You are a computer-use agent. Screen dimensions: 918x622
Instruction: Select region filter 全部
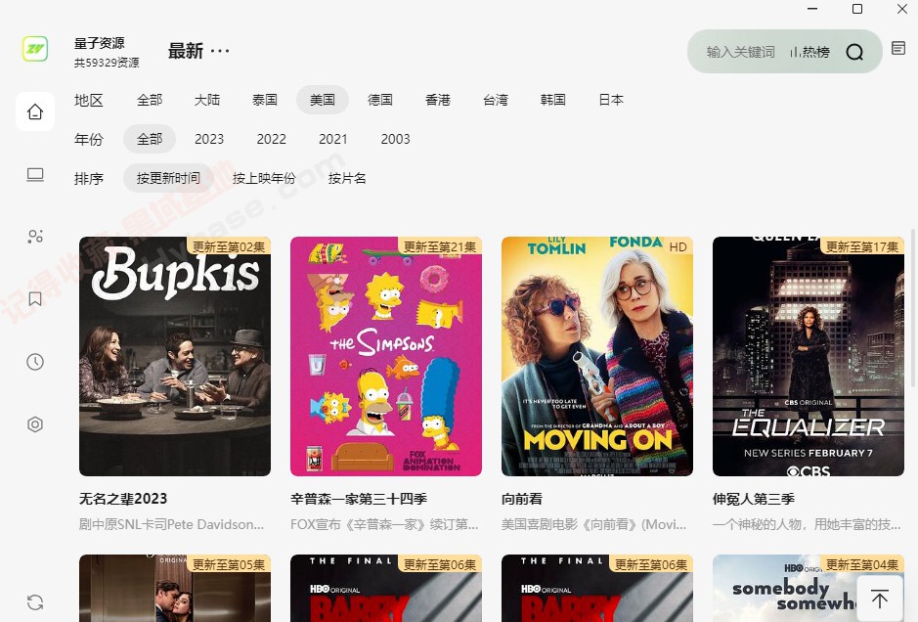(x=150, y=100)
